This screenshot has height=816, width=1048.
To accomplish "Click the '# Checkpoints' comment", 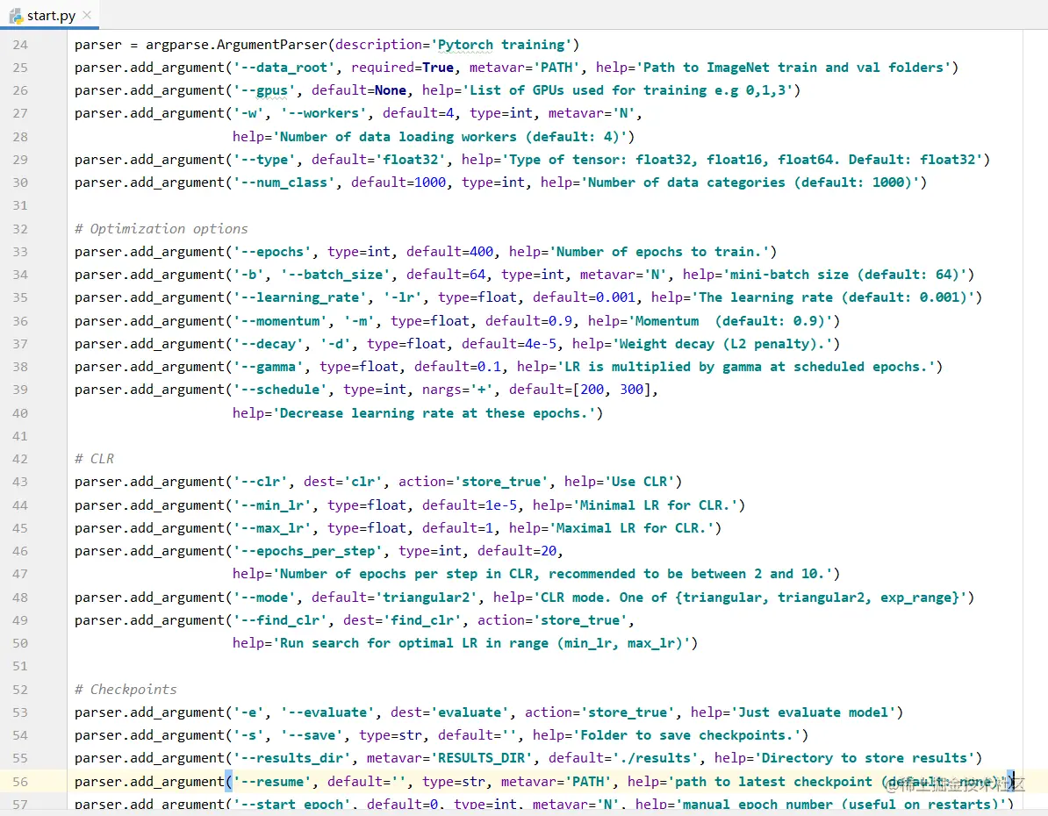I will pyautogui.click(x=126, y=690).
